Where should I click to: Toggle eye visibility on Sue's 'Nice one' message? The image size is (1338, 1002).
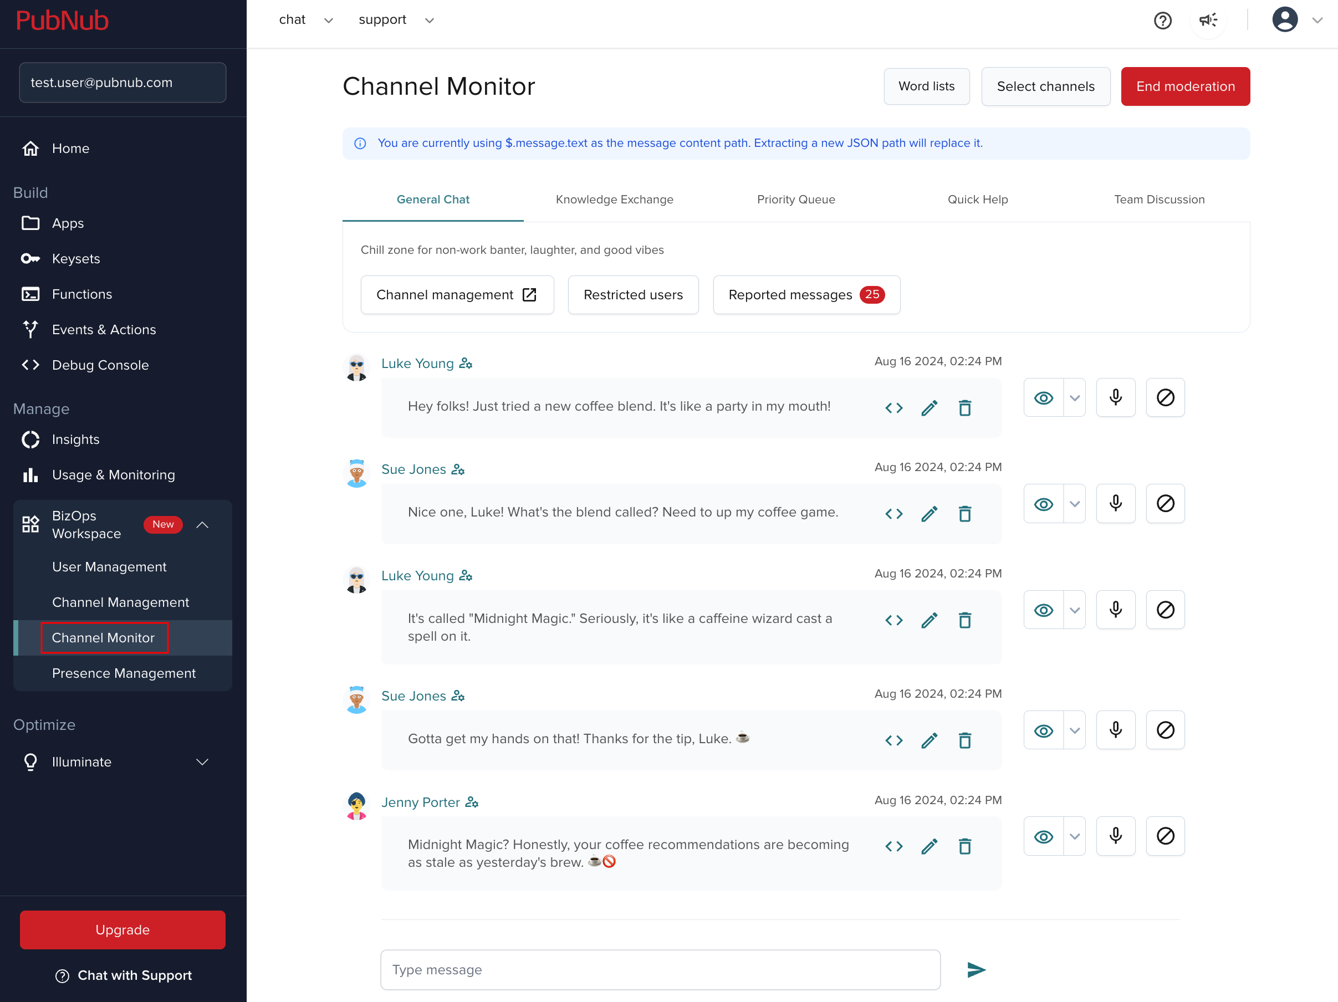pos(1044,503)
